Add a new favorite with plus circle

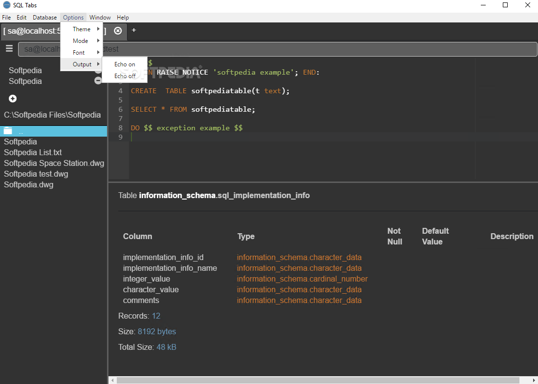pyautogui.click(x=13, y=99)
